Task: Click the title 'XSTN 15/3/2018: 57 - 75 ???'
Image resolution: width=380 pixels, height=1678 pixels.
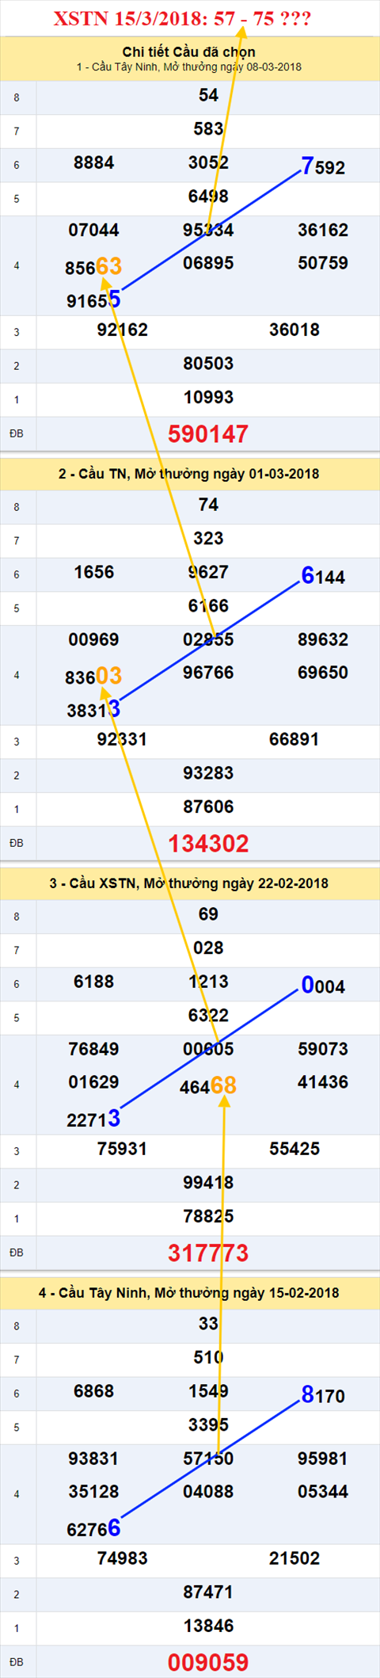Action: (182, 19)
